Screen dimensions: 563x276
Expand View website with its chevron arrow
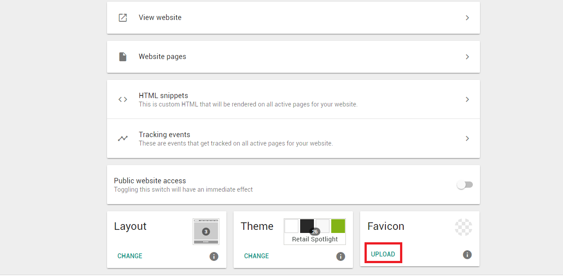(x=467, y=18)
